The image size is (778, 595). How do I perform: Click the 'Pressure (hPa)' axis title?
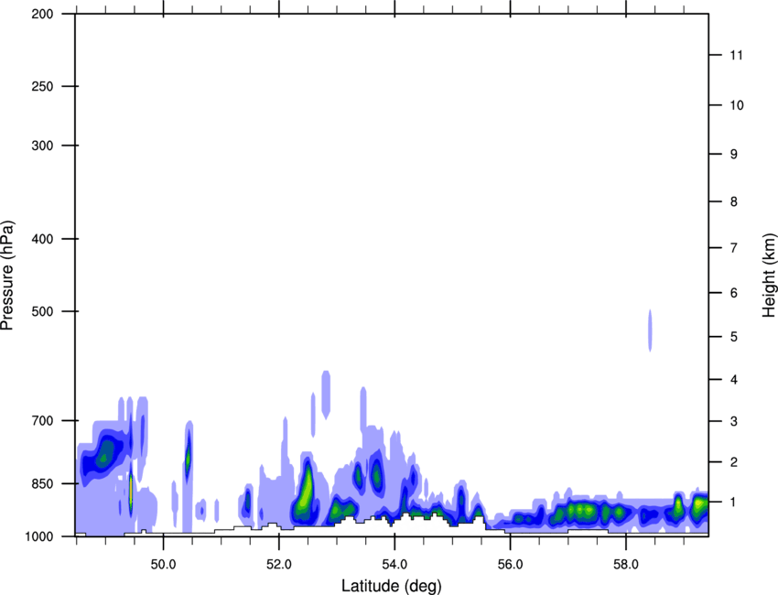7,276
